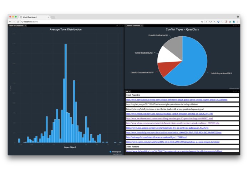Click the blue globe extension icon
The height and width of the screenshot is (176, 248).
point(234,22)
